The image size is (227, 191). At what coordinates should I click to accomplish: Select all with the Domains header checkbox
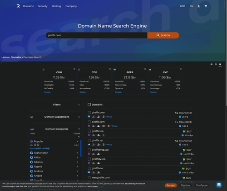point(89,105)
